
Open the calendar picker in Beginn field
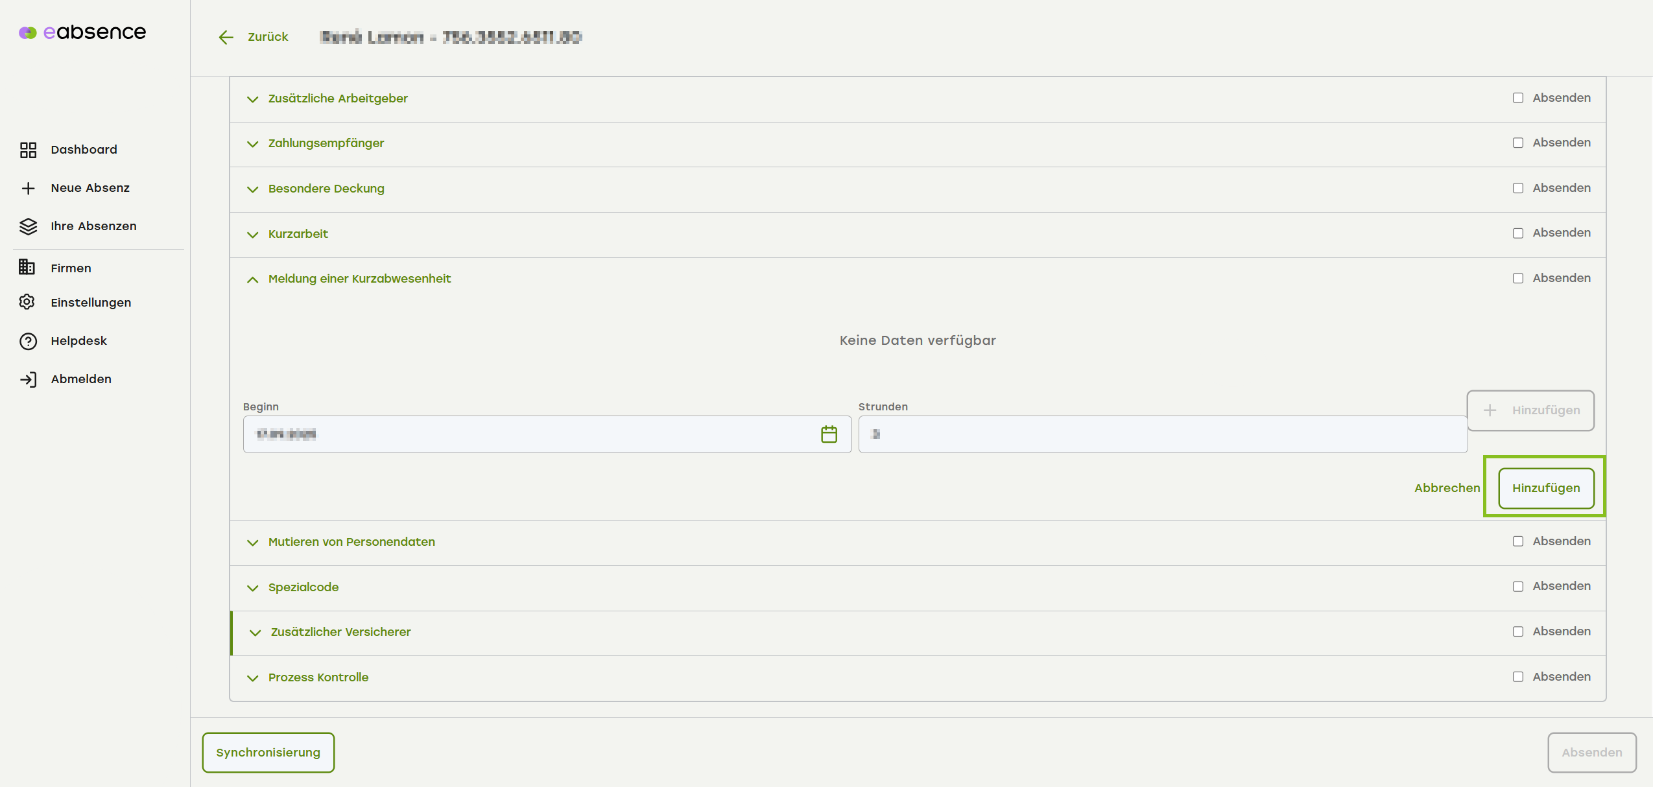coord(829,434)
